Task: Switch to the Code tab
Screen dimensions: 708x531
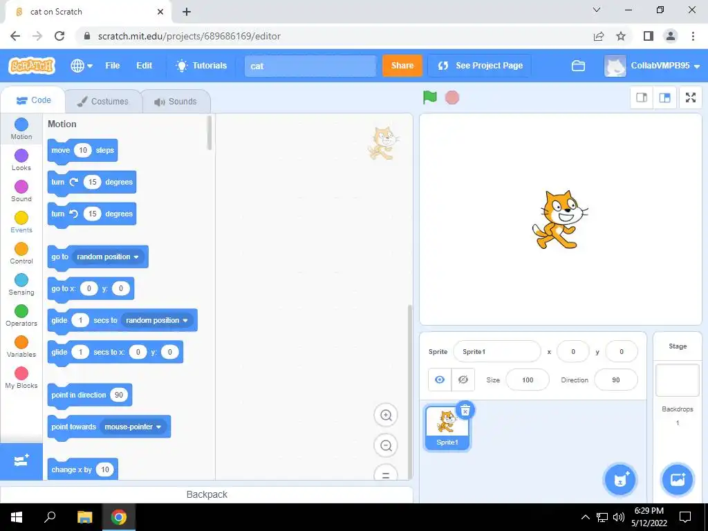Action: (x=33, y=100)
